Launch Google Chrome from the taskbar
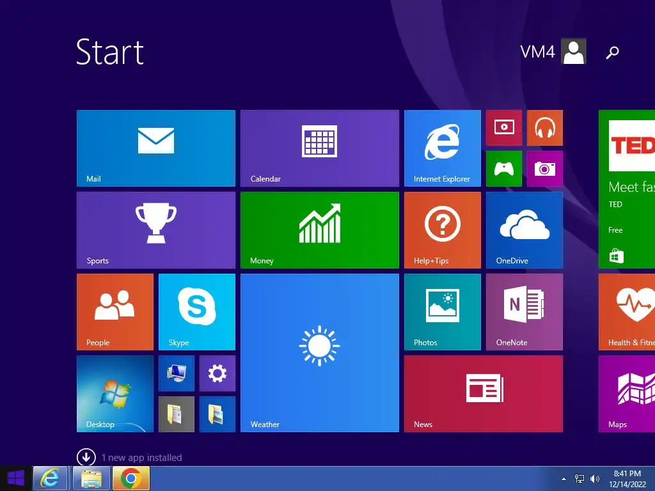This screenshot has height=491, width=655. pos(130,478)
